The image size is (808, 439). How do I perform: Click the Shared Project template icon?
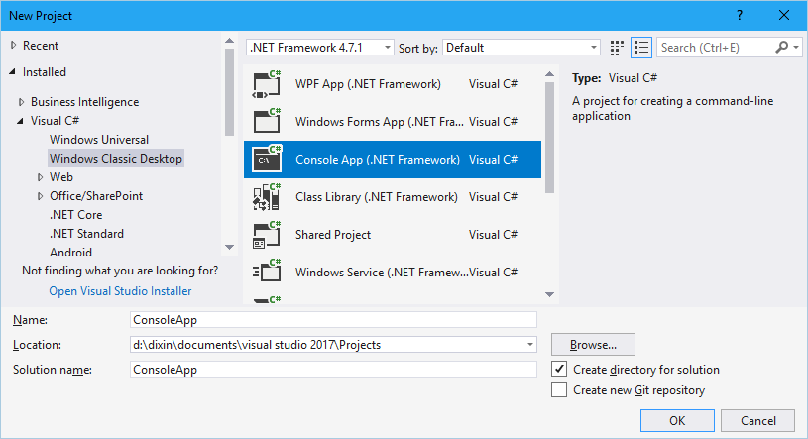(267, 235)
